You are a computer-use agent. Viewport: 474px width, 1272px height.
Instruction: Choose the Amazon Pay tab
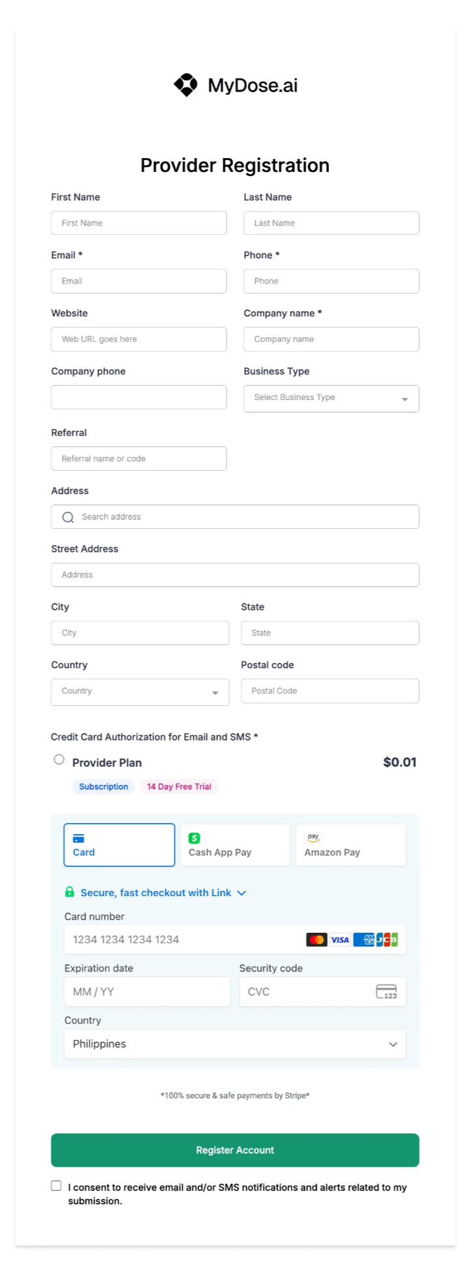(351, 845)
